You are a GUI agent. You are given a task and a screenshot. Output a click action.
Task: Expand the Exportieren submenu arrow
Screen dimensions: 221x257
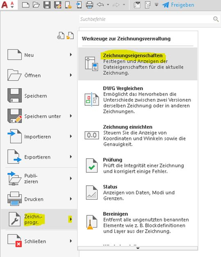click(x=71, y=157)
